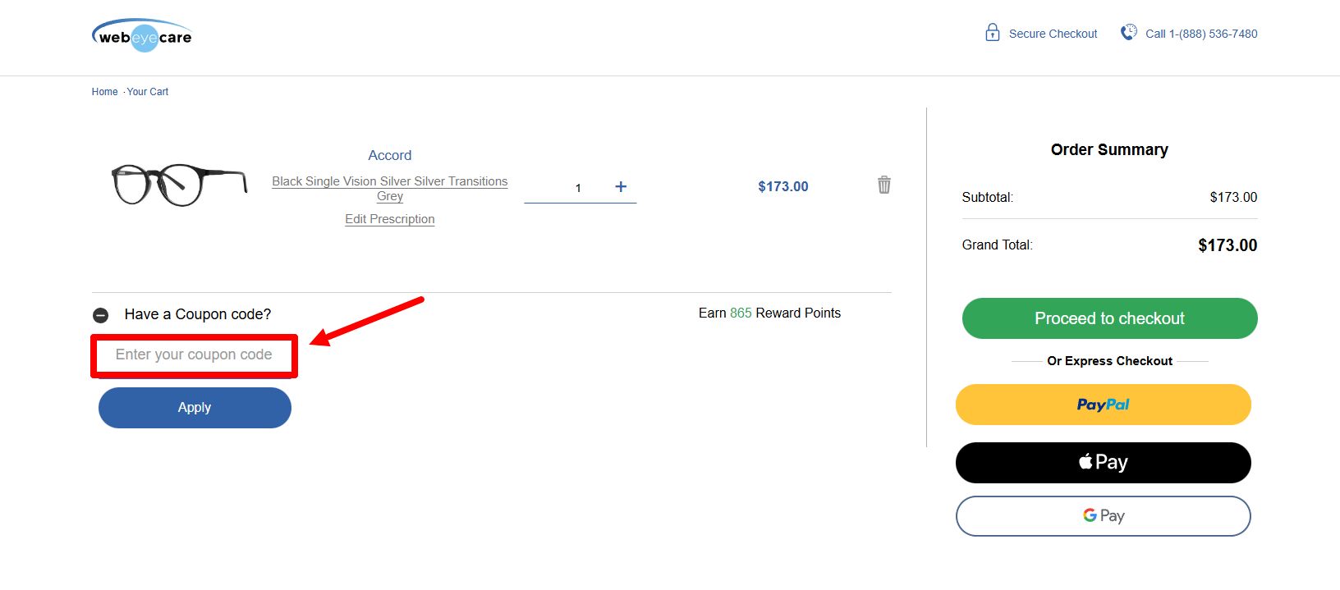
Task: Increase quantity with the plus icon
Action: (621, 187)
